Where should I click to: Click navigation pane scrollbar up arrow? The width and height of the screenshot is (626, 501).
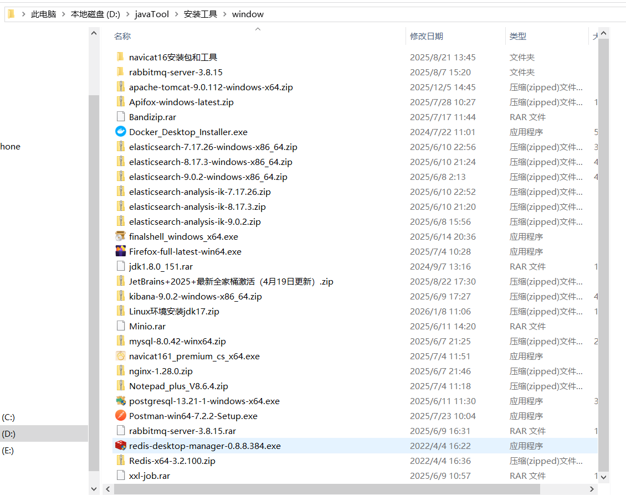pos(94,33)
